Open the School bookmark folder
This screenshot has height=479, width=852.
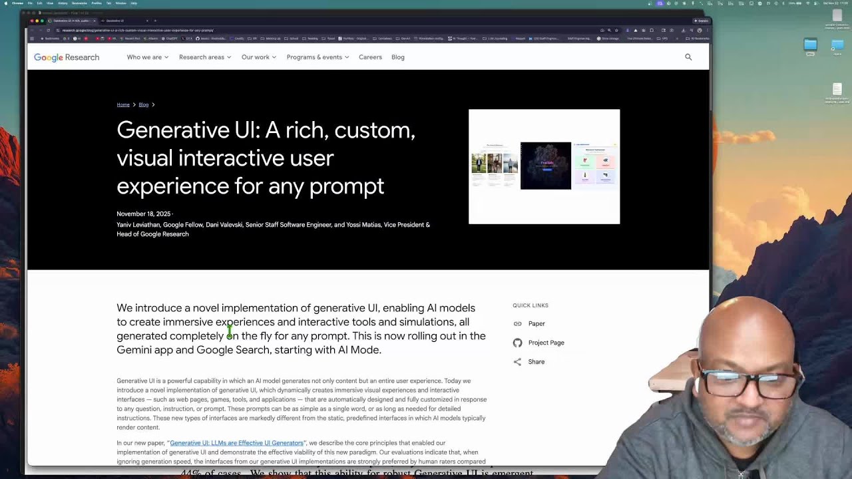point(291,39)
